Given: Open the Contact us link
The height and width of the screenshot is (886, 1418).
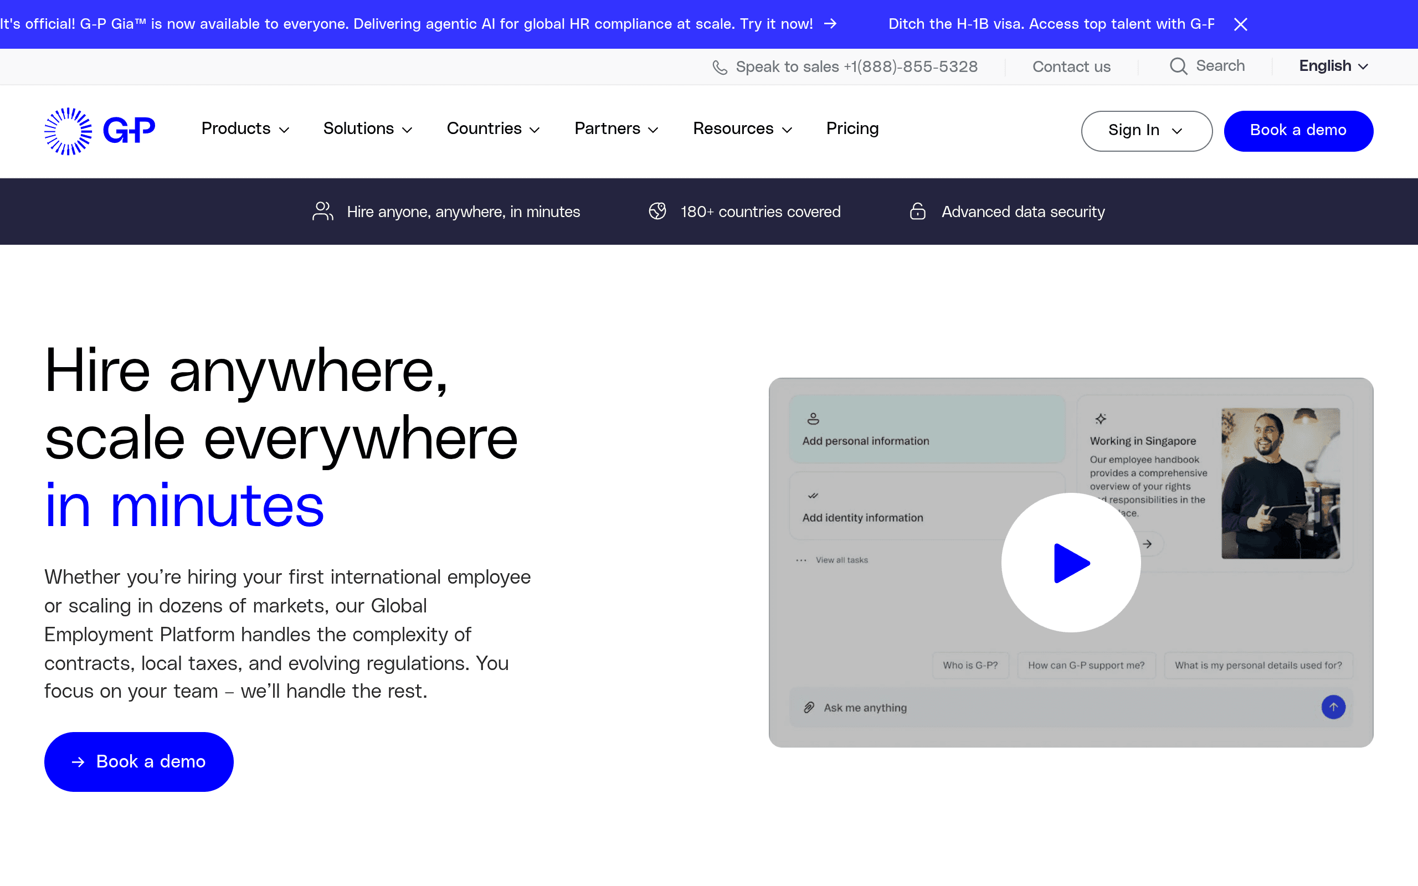Looking at the screenshot, I should coord(1071,67).
